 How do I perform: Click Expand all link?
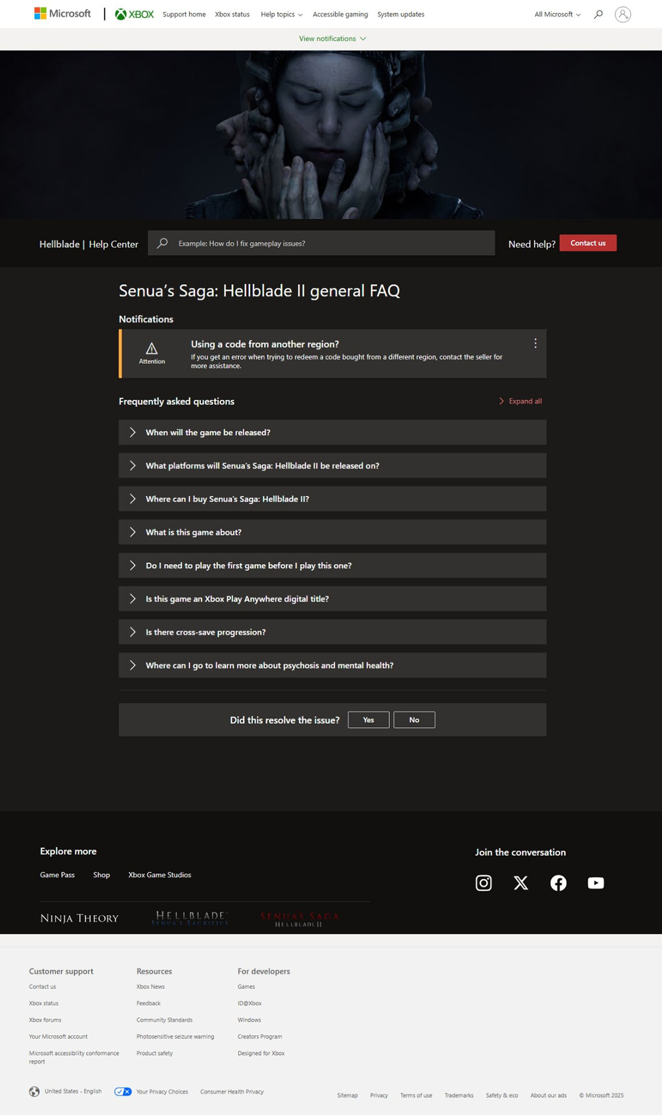pyautogui.click(x=520, y=401)
